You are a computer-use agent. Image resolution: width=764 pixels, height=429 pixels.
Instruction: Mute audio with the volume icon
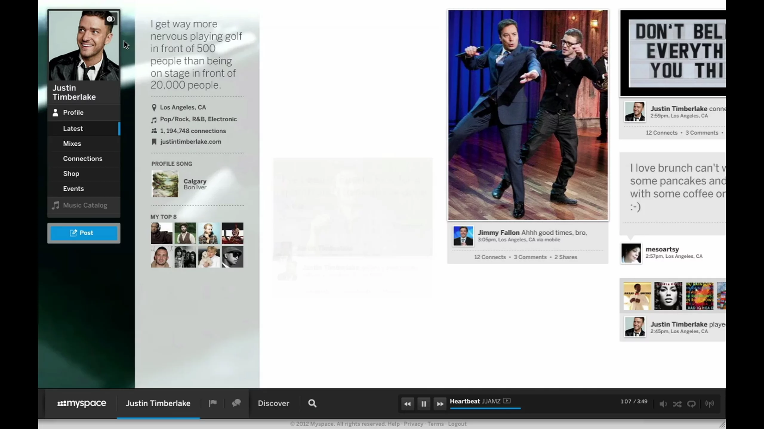click(x=663, y=404)
